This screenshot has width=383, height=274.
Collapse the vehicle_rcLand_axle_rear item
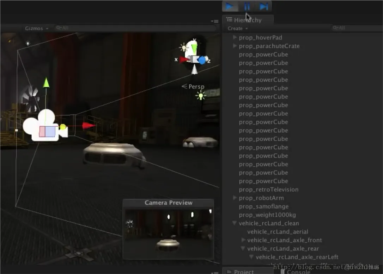click(243, 248)
